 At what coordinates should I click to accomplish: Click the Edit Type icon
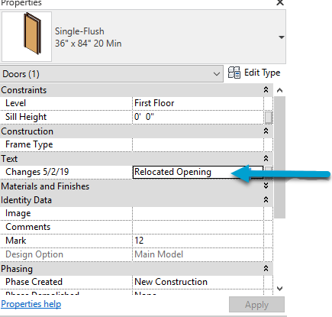coord(234,73)
